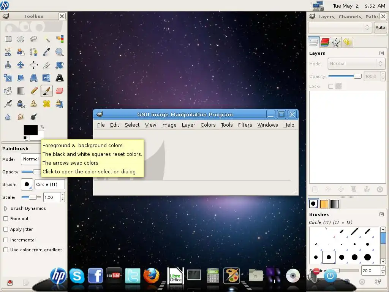Select the Zoom magnifier tool

point(60,52)
